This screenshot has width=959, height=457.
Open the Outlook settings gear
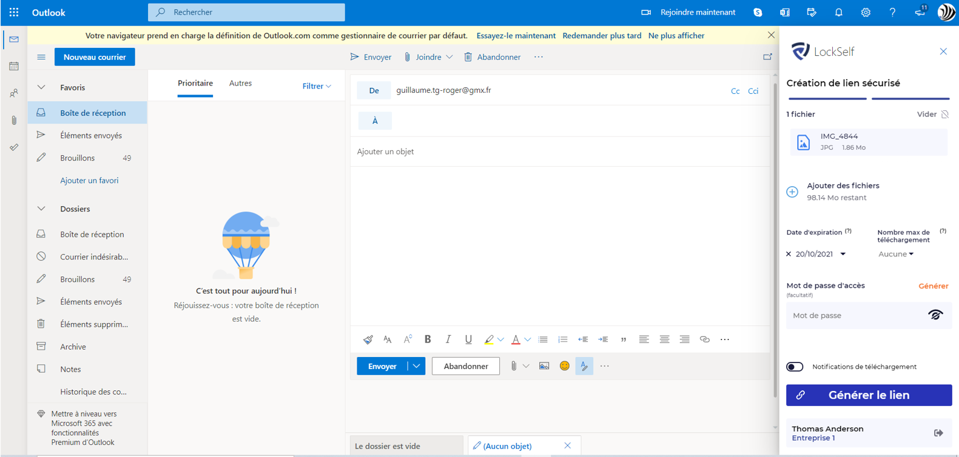[866, 12]
